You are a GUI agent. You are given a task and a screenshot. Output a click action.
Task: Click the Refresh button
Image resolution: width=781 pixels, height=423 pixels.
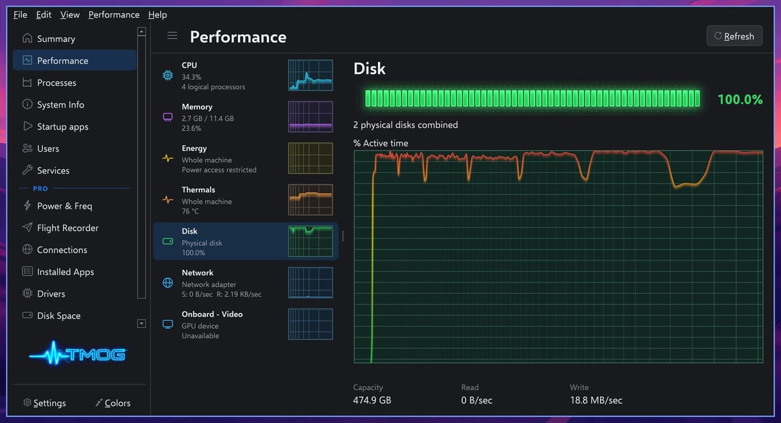tap(734, 36)
